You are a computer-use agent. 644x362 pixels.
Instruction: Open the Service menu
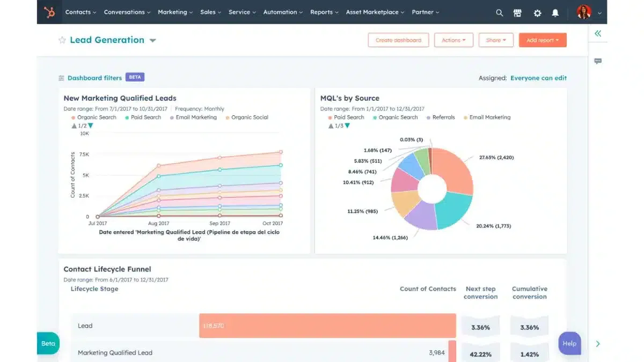pos(242,12)
